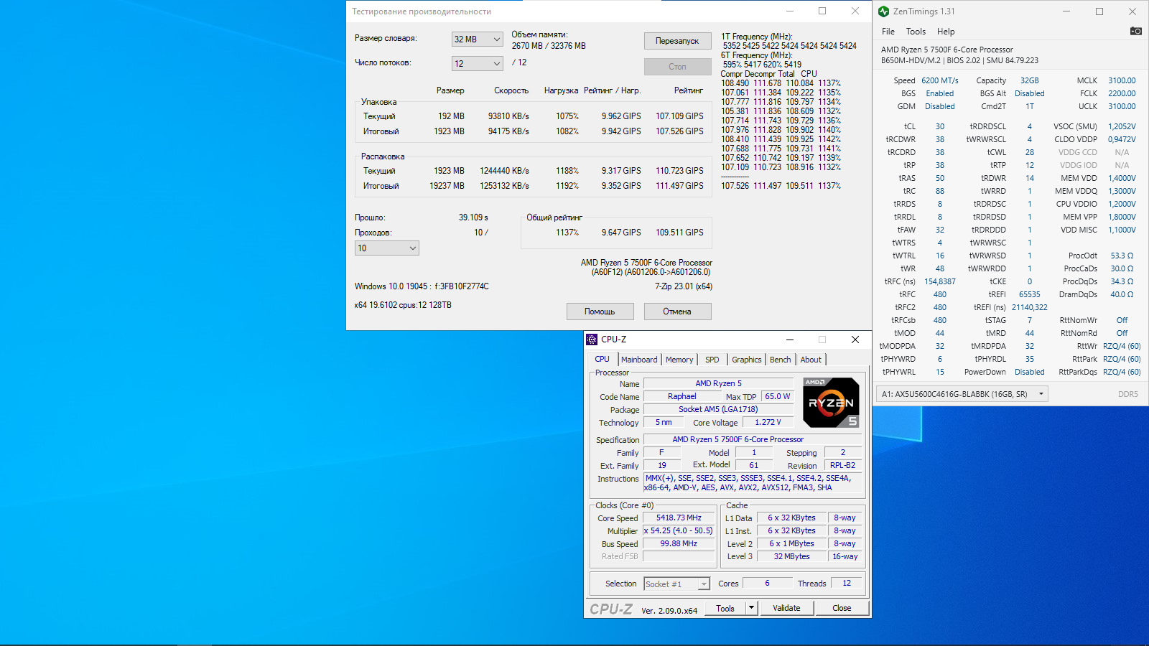Click the tREFI value 65535
1149x646 pixels.
tap(1030, 294)
